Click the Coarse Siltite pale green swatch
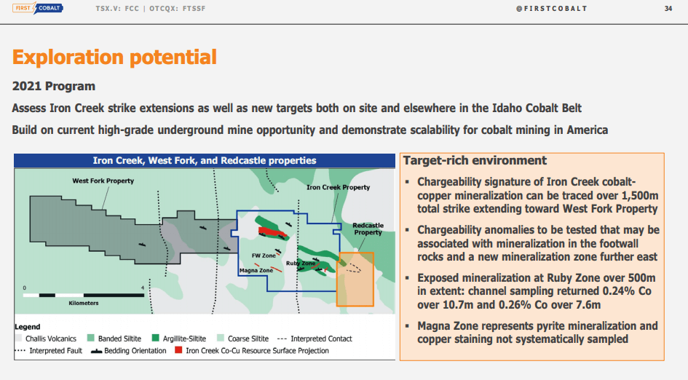 pos(221,339)
